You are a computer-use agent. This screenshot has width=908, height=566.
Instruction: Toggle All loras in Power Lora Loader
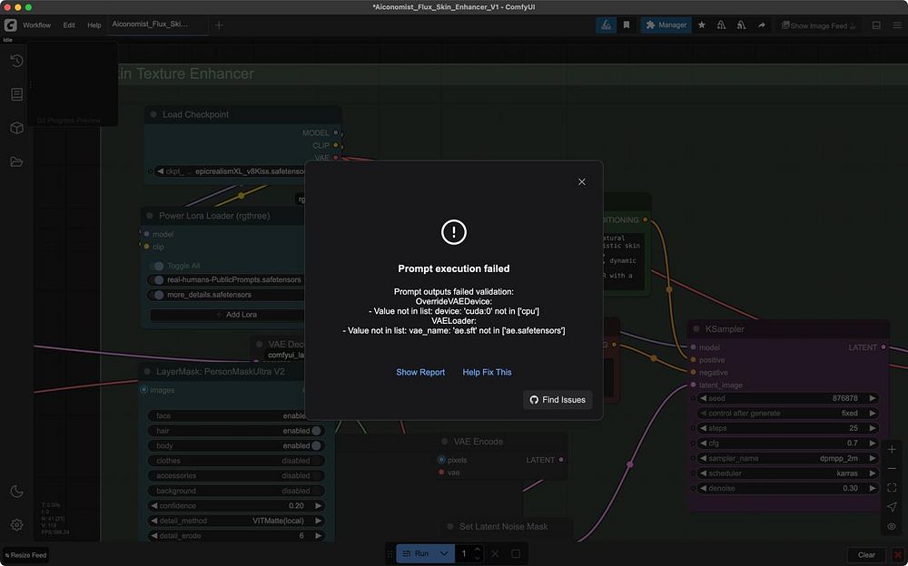(158, 266)
